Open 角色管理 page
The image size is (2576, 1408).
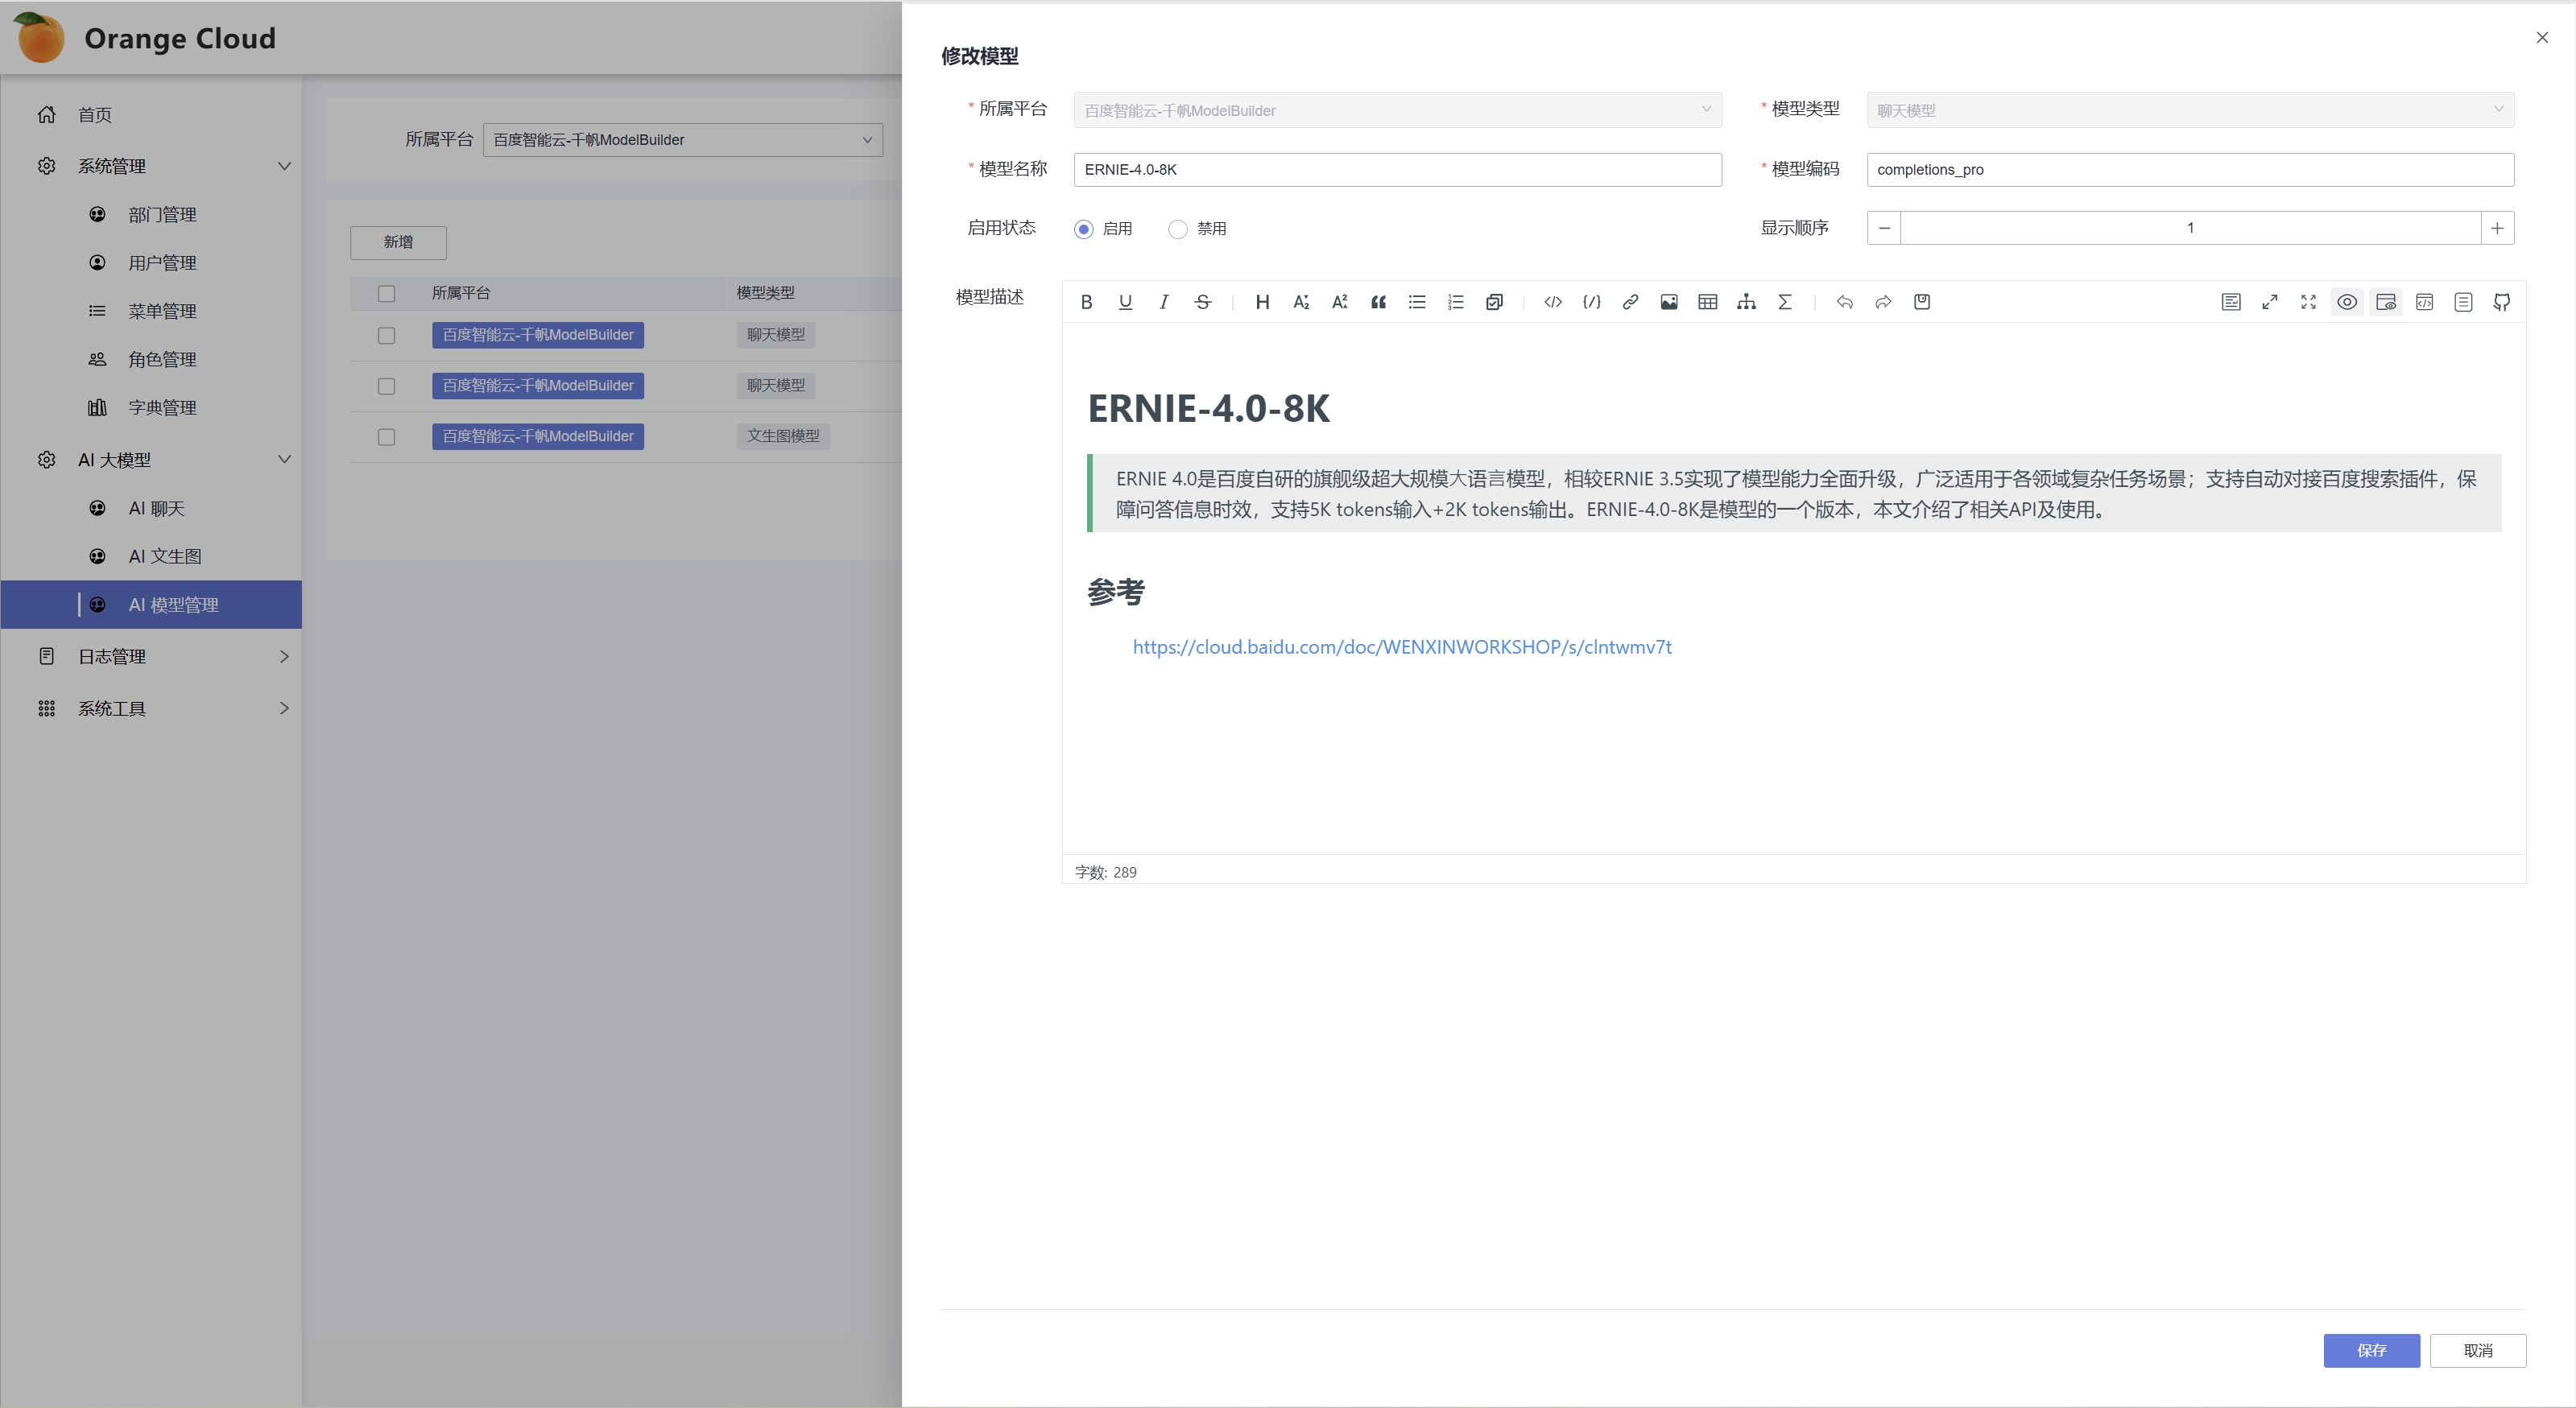point(152,359)
